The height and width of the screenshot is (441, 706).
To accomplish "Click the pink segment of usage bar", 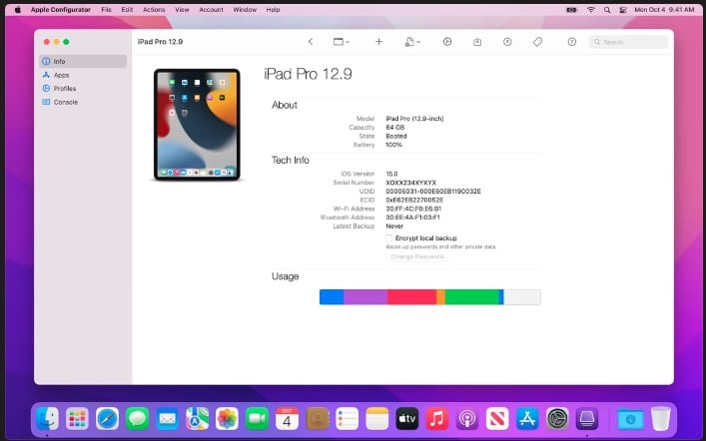I will [x=411, y=297].
